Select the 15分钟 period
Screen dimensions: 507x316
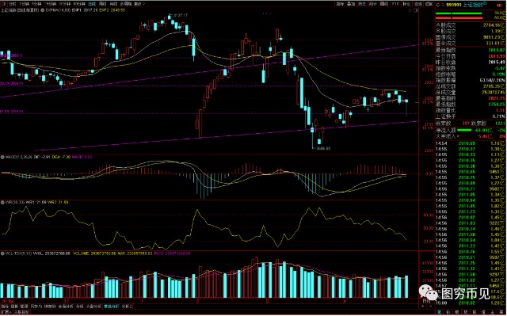pyautogui.click(x=50, y=4)
